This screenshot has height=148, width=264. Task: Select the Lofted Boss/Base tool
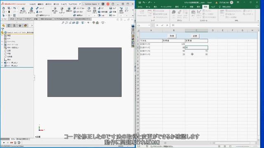(40, 12)
